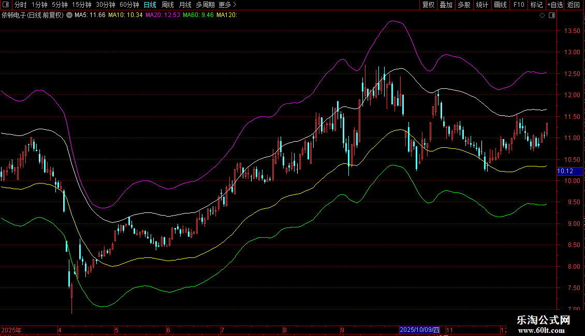585x336 pixels.
Task: Click the 依顿电子(日线.前复权) chart title
Action: [33, 15]
